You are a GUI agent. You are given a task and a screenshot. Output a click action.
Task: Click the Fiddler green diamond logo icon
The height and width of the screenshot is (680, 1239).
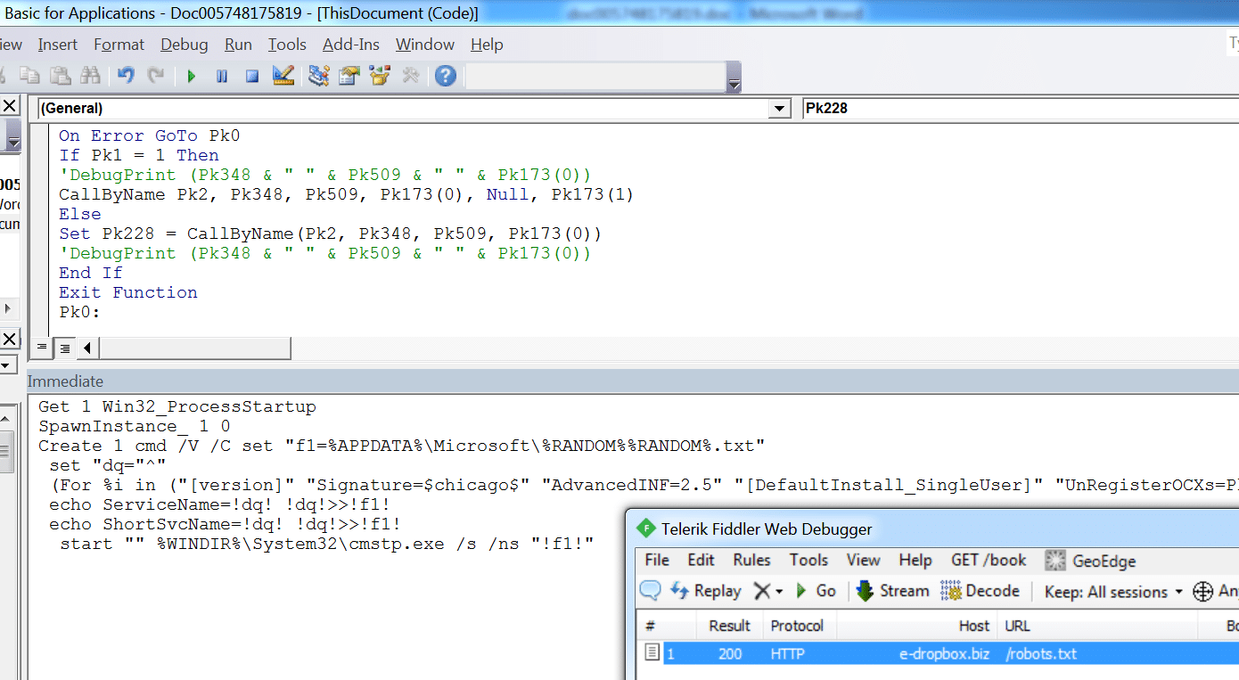pyautogui.click(x=645, y=528)
